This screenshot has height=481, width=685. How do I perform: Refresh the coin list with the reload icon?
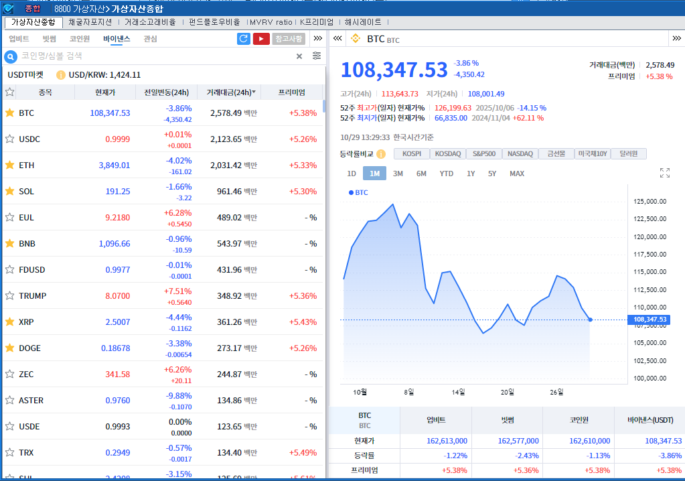pyautogui.click(x=243, y=39)
